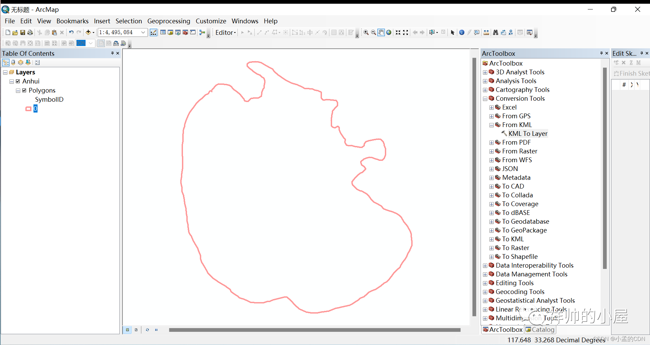Collapse the Conversion Tools toolbox
The height and width of the screenshot is (345, 650).
[485, 99]
